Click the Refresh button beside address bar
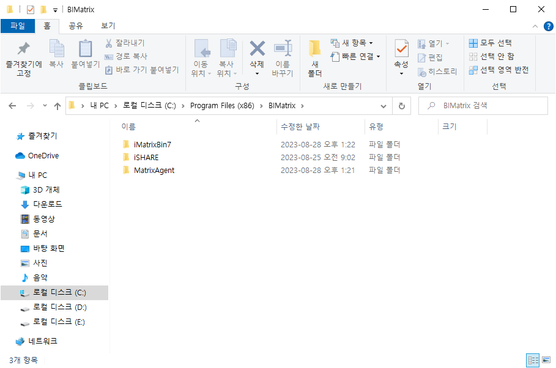This screenshot has width=556, height=368. pos(401,106)
